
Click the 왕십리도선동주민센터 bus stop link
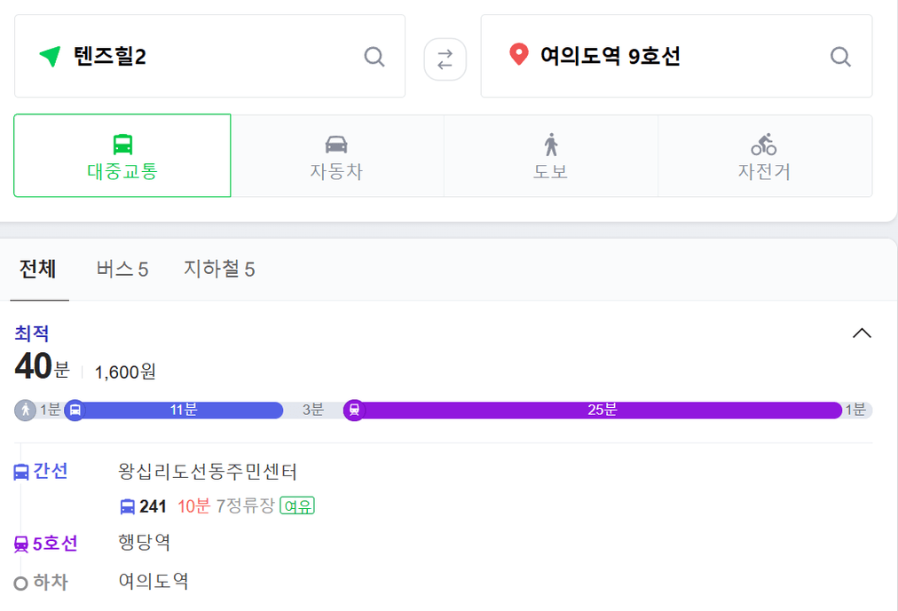[208, 472]
